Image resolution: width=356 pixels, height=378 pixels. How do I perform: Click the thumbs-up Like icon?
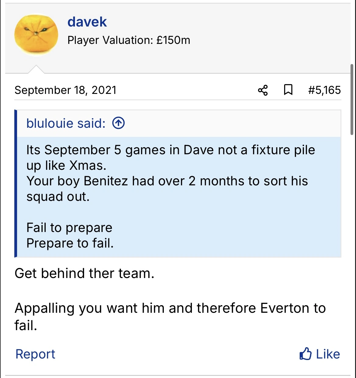(305, 354)
